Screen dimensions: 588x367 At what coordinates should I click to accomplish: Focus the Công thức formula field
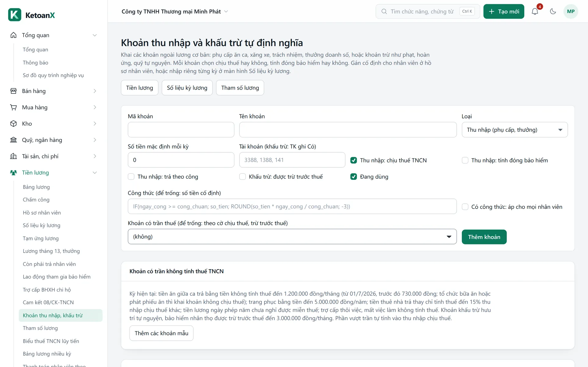pos(292,206)
